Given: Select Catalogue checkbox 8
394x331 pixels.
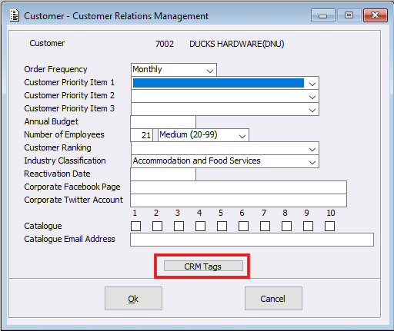Looking at the screenshot, I should tap(286, 226).
